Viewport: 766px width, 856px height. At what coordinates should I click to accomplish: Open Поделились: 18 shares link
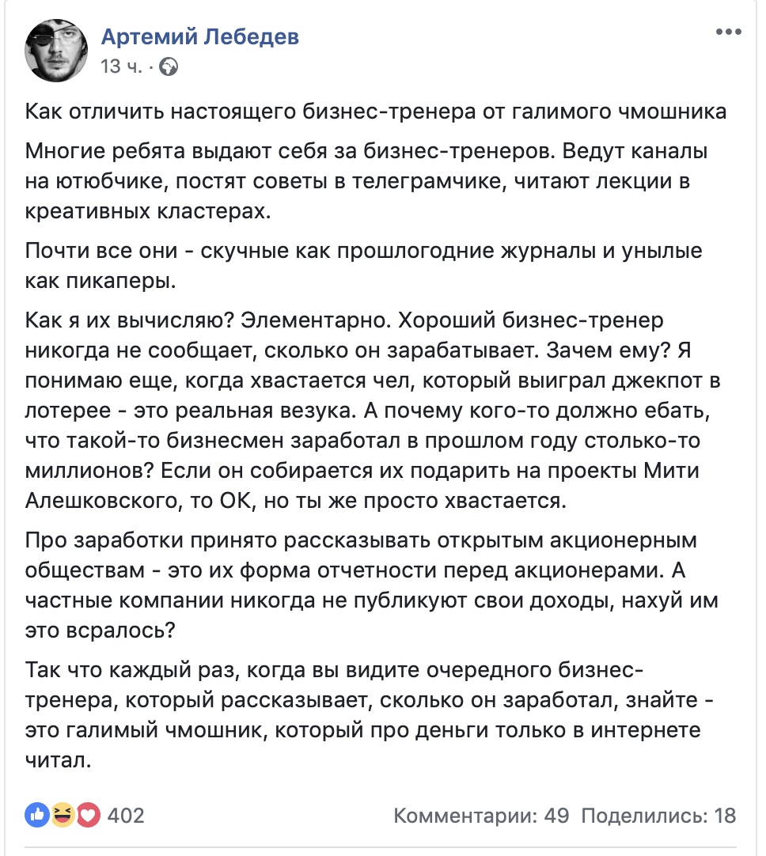coord(658,815)
